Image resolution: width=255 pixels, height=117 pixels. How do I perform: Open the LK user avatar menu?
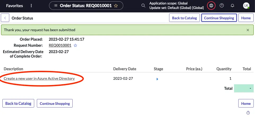[246, 6]
